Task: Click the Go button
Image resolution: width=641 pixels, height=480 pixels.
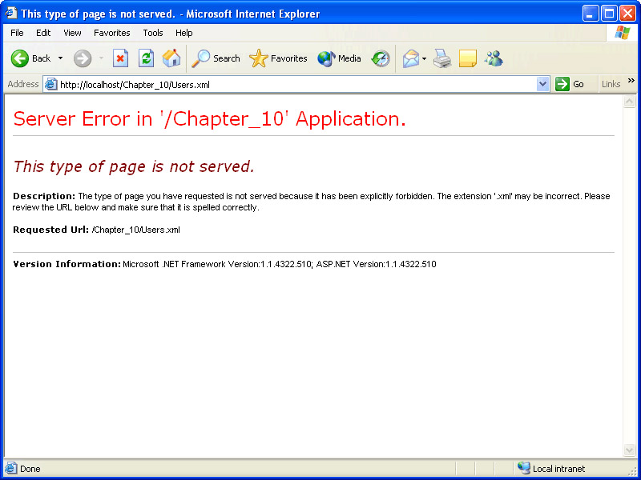Action: (x=570, y=84)
